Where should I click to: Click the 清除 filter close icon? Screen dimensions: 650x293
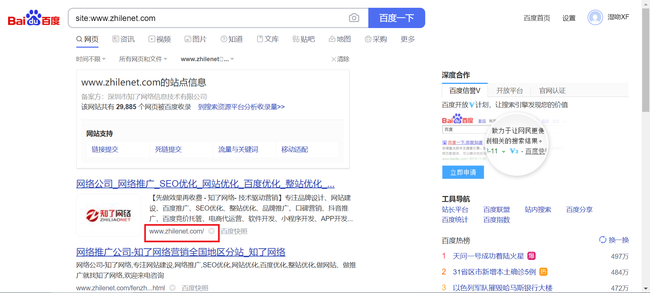(333, 59)
